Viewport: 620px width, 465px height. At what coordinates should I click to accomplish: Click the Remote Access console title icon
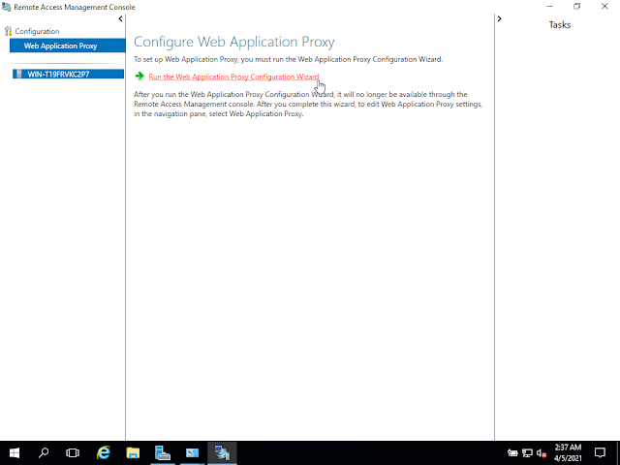tap(7, 7)
